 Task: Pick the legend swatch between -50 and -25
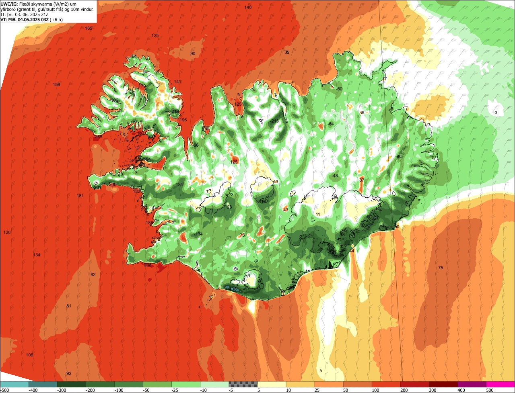coord(157,384)
